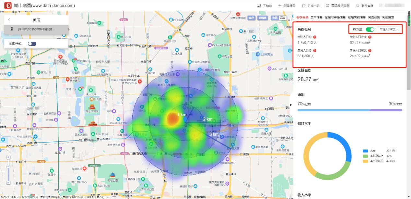Viewport: 411px width, 199px height.
Task: Click the 2 km radius label on map
Action: 207,119
